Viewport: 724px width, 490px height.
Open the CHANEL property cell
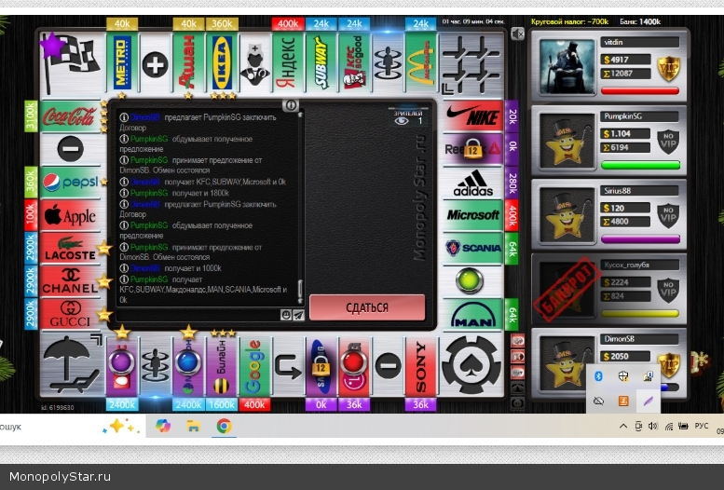pyautogui.click(x=70, y=281)
